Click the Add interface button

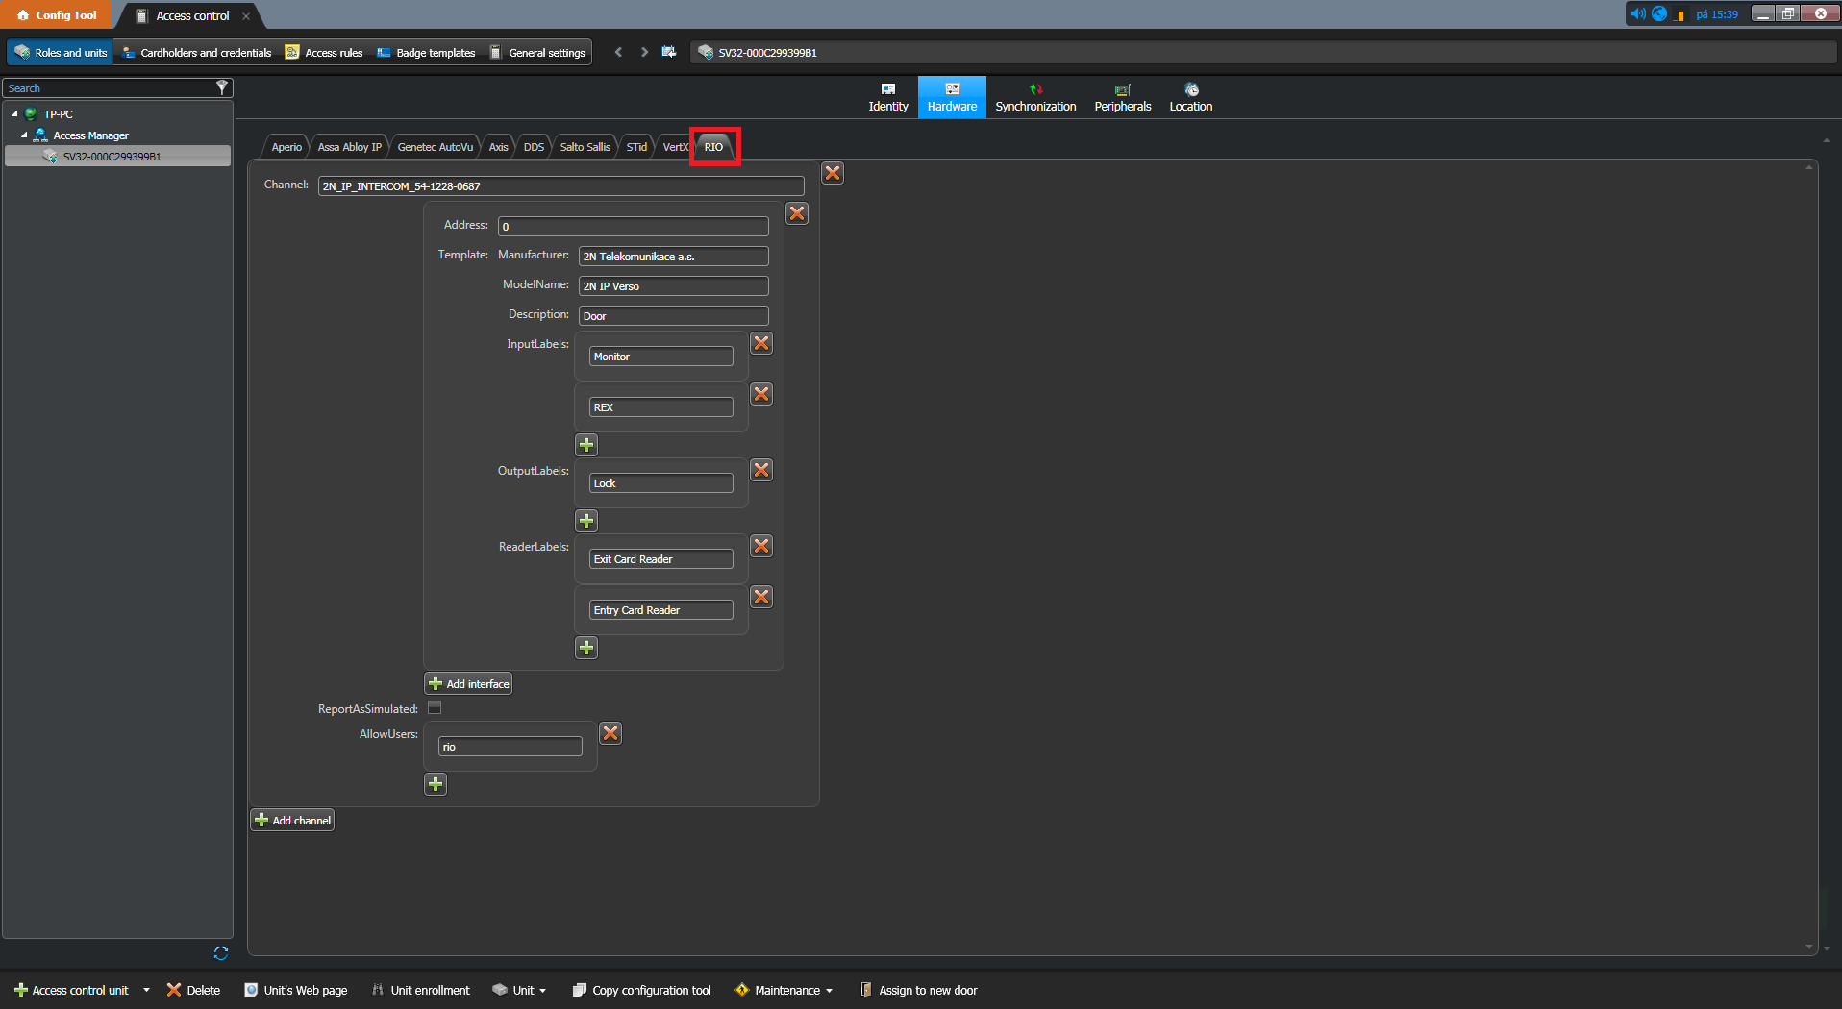coord(469,684)
